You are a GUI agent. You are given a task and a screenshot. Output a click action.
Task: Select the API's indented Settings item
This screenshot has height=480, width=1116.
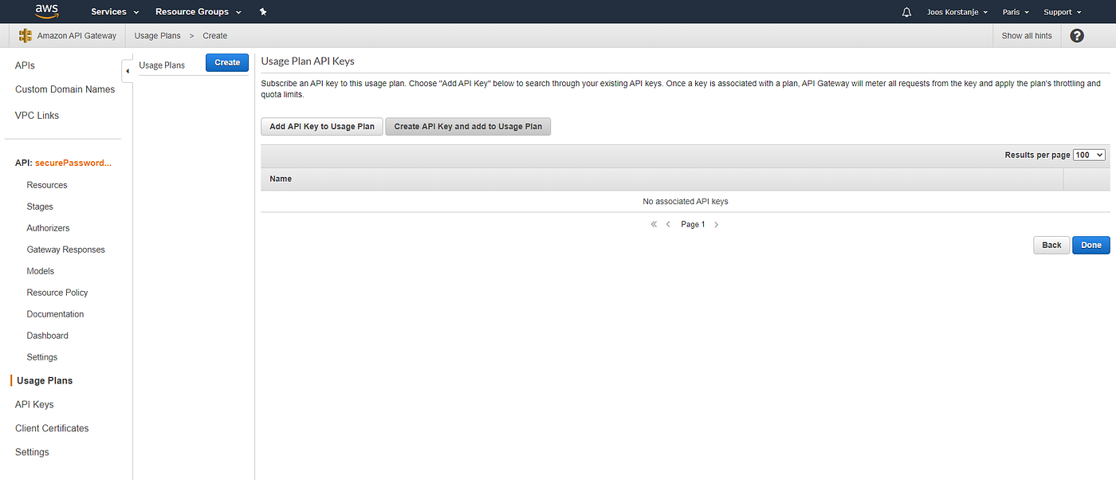pyautogui.click(x=41, y=357)
